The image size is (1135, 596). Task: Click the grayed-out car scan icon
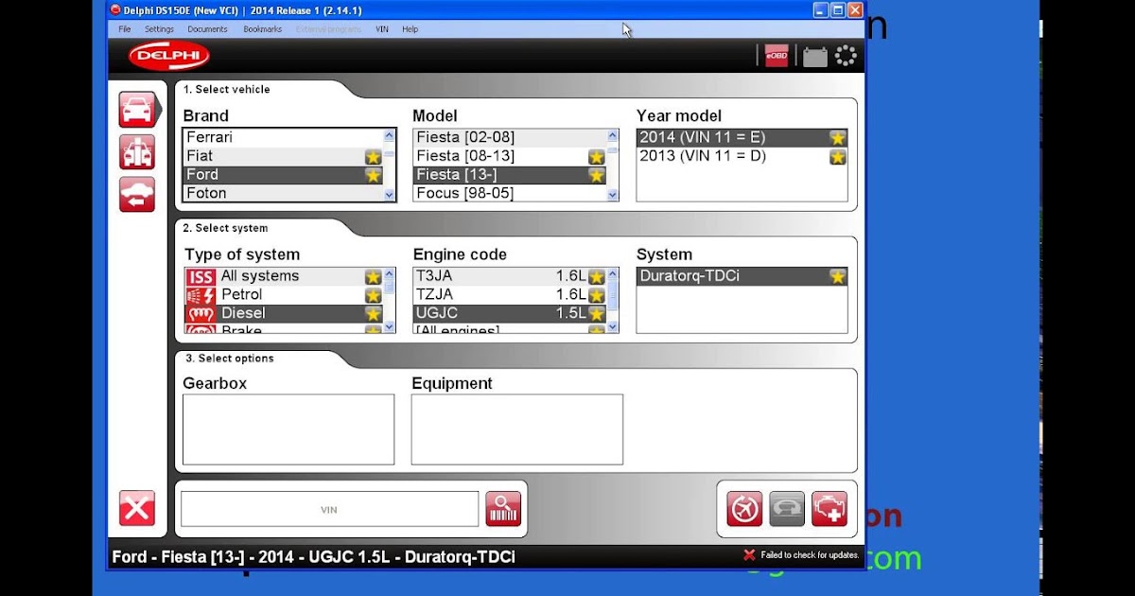point(787,509)
